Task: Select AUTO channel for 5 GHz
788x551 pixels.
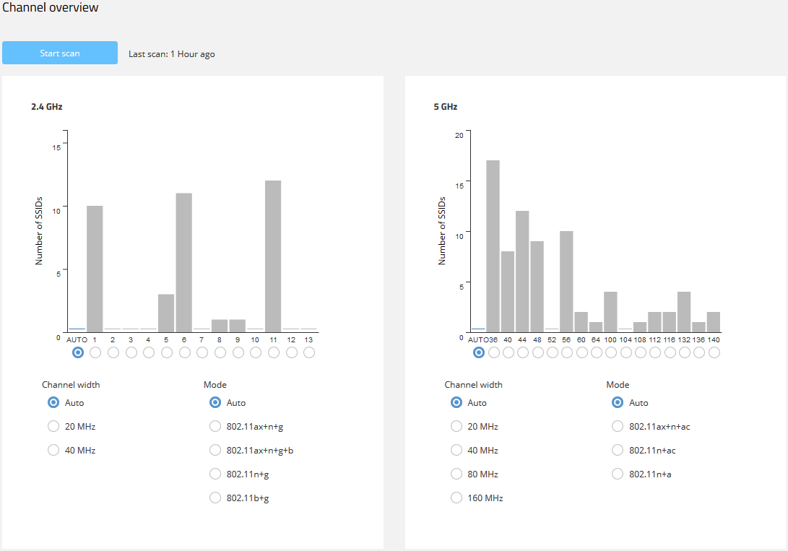Action: (478, 352)
